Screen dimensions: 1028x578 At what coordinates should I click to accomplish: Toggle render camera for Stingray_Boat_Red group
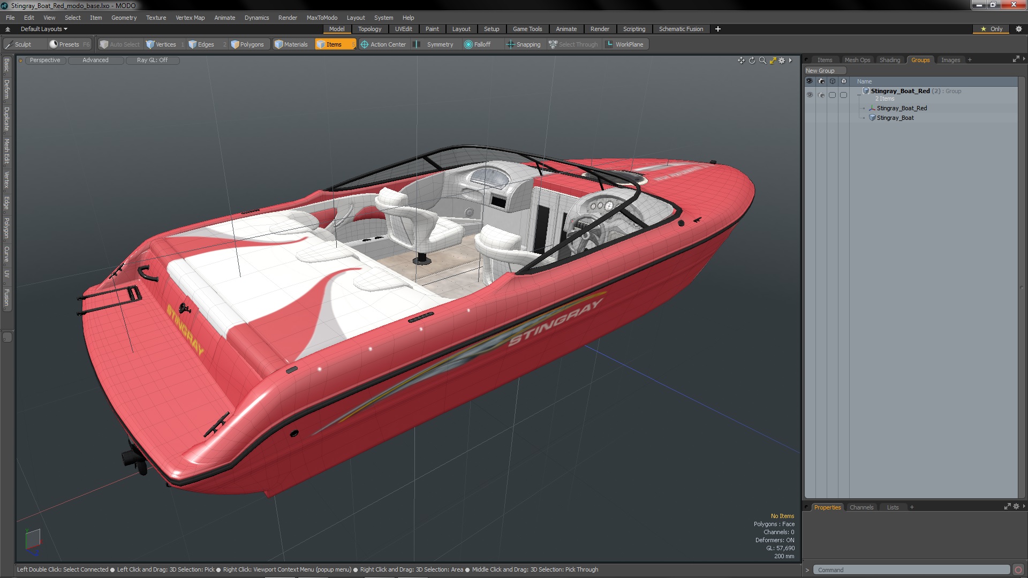(821, 95)
